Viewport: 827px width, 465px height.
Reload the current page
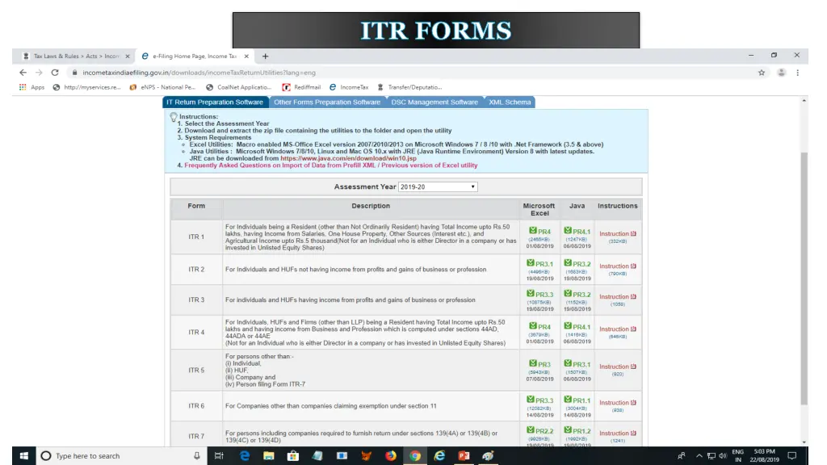click(x=55, y=73)
